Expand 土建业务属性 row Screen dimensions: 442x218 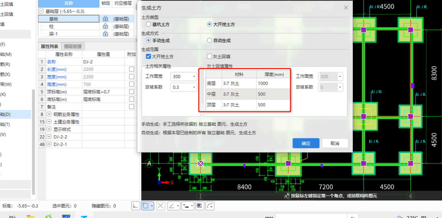pyautogui.click(x=49, y=122)
